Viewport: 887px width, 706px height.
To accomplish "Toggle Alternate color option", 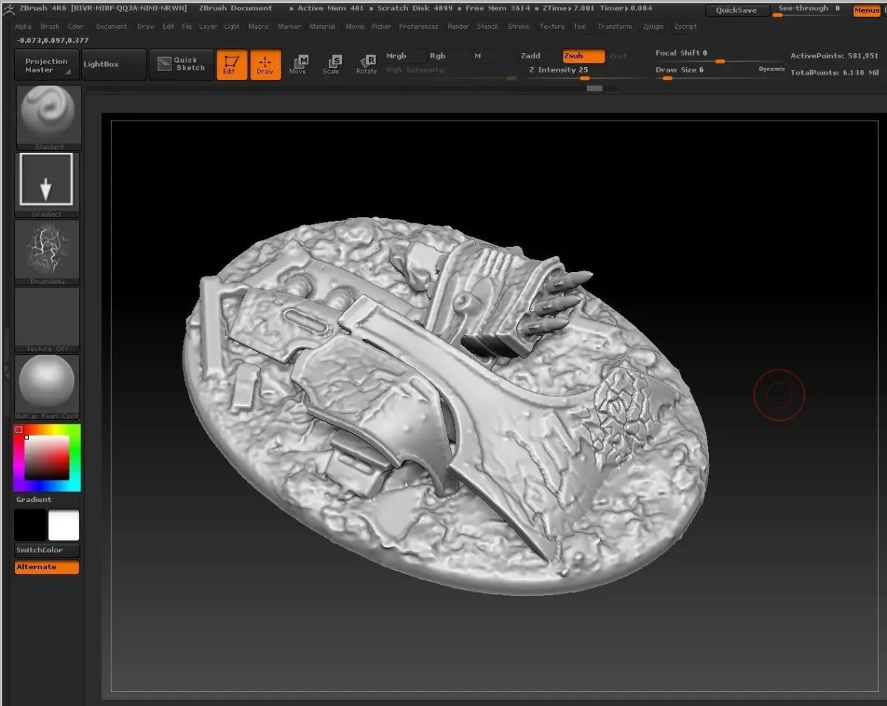I will 47,567.
